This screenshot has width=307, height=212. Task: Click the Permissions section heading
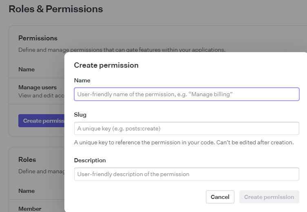pyautogui.click(x=38, y=38)
